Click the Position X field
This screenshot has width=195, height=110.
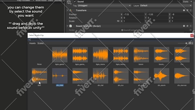pyautogui.click(x=134, y=14)
